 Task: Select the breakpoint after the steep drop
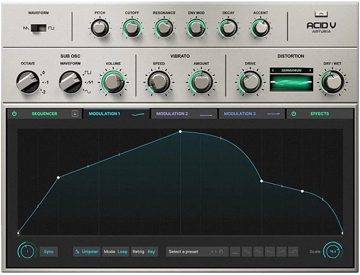coord(261,181)
